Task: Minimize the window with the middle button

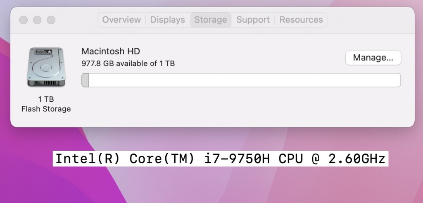Action: click(x=37, y=20)
